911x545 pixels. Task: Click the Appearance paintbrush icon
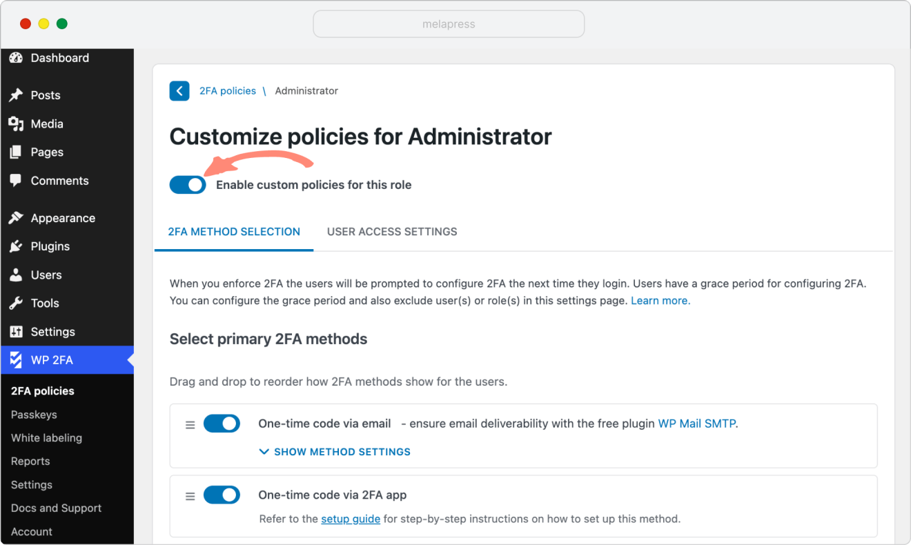(16, 218)
